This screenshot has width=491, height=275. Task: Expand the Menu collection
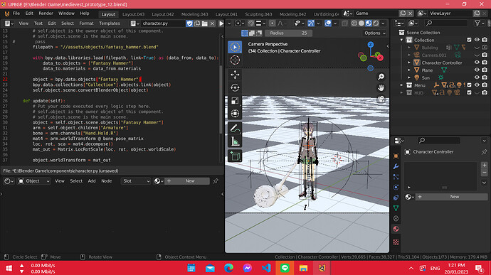point(402,85)
